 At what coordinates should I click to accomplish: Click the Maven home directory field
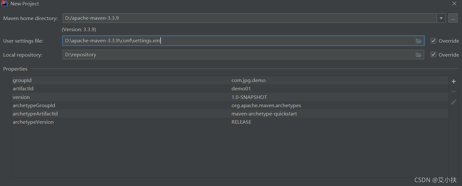pyautogui.click(x=250, y=18)
